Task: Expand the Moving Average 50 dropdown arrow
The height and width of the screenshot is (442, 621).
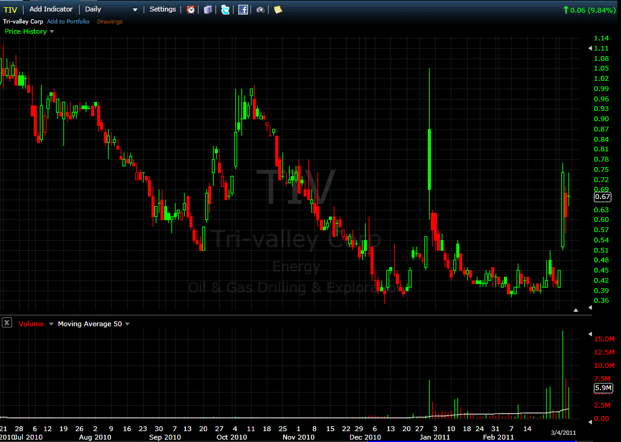Action: [127, 324]
